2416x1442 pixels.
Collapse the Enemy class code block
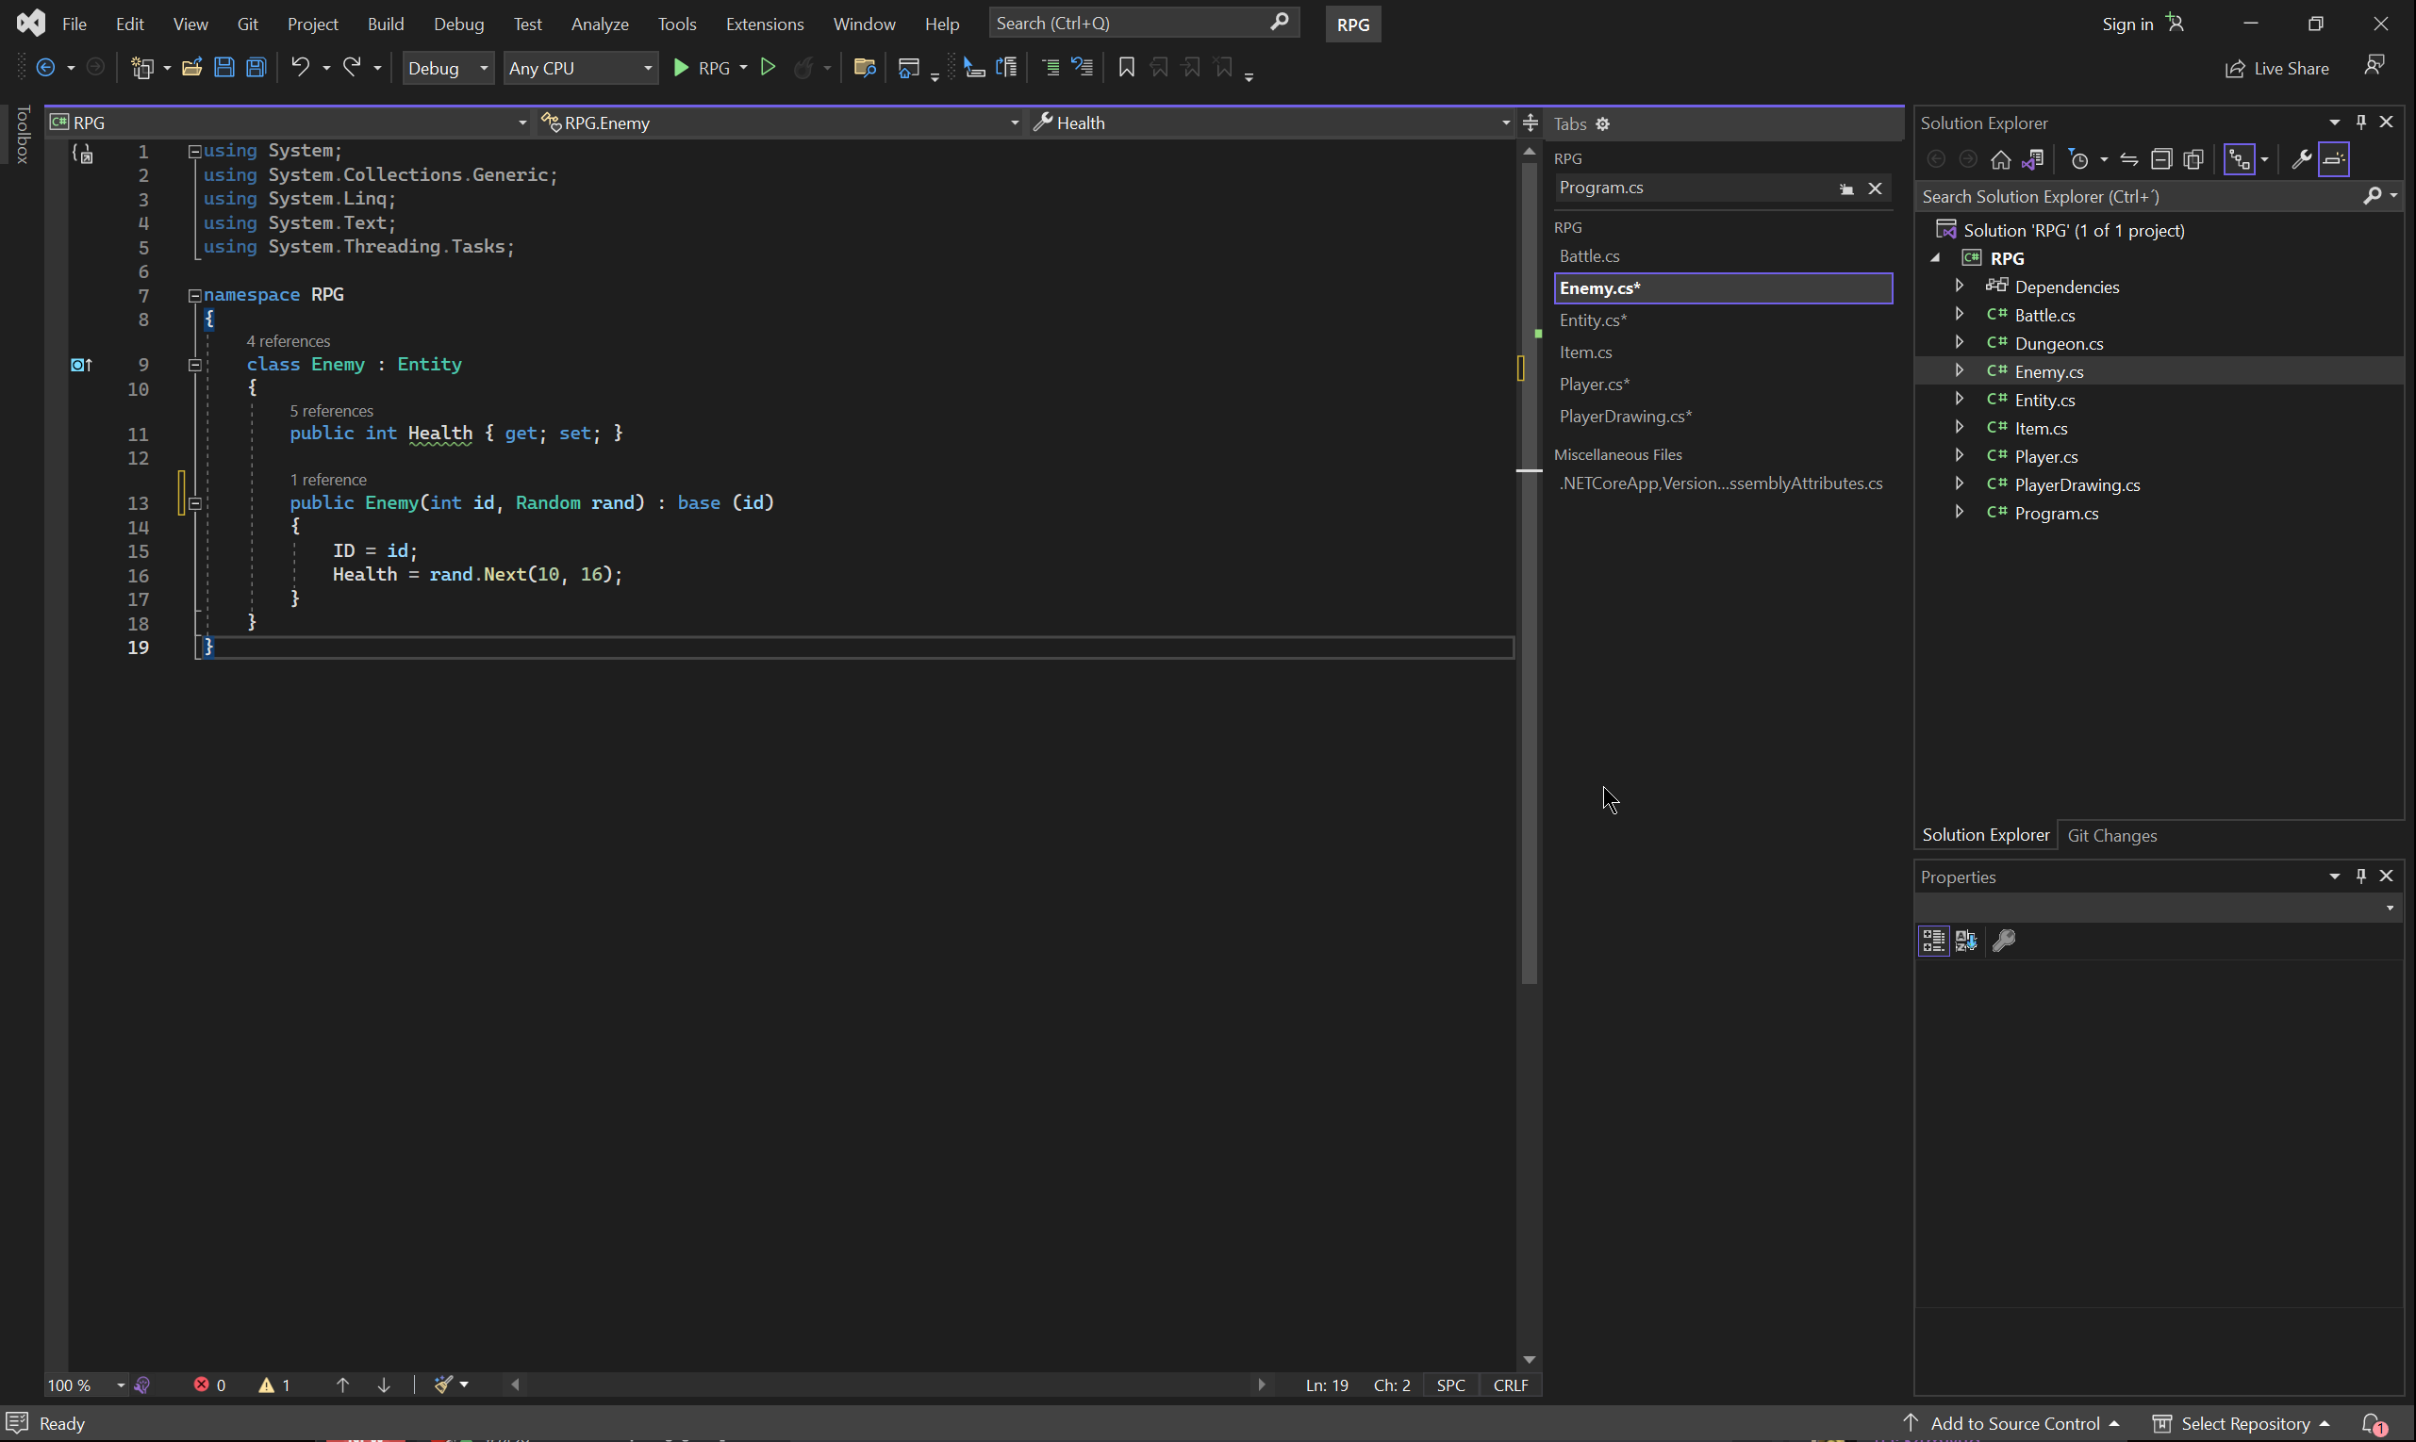pyautogui.click(x=194, y=366)
